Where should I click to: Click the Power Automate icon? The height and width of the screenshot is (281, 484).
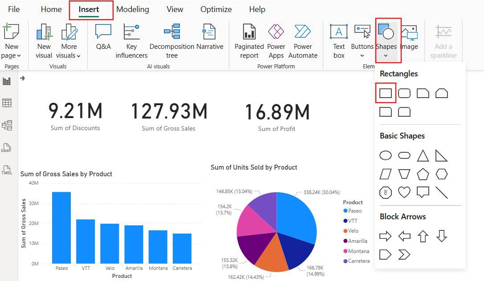(x=303, y=41)
